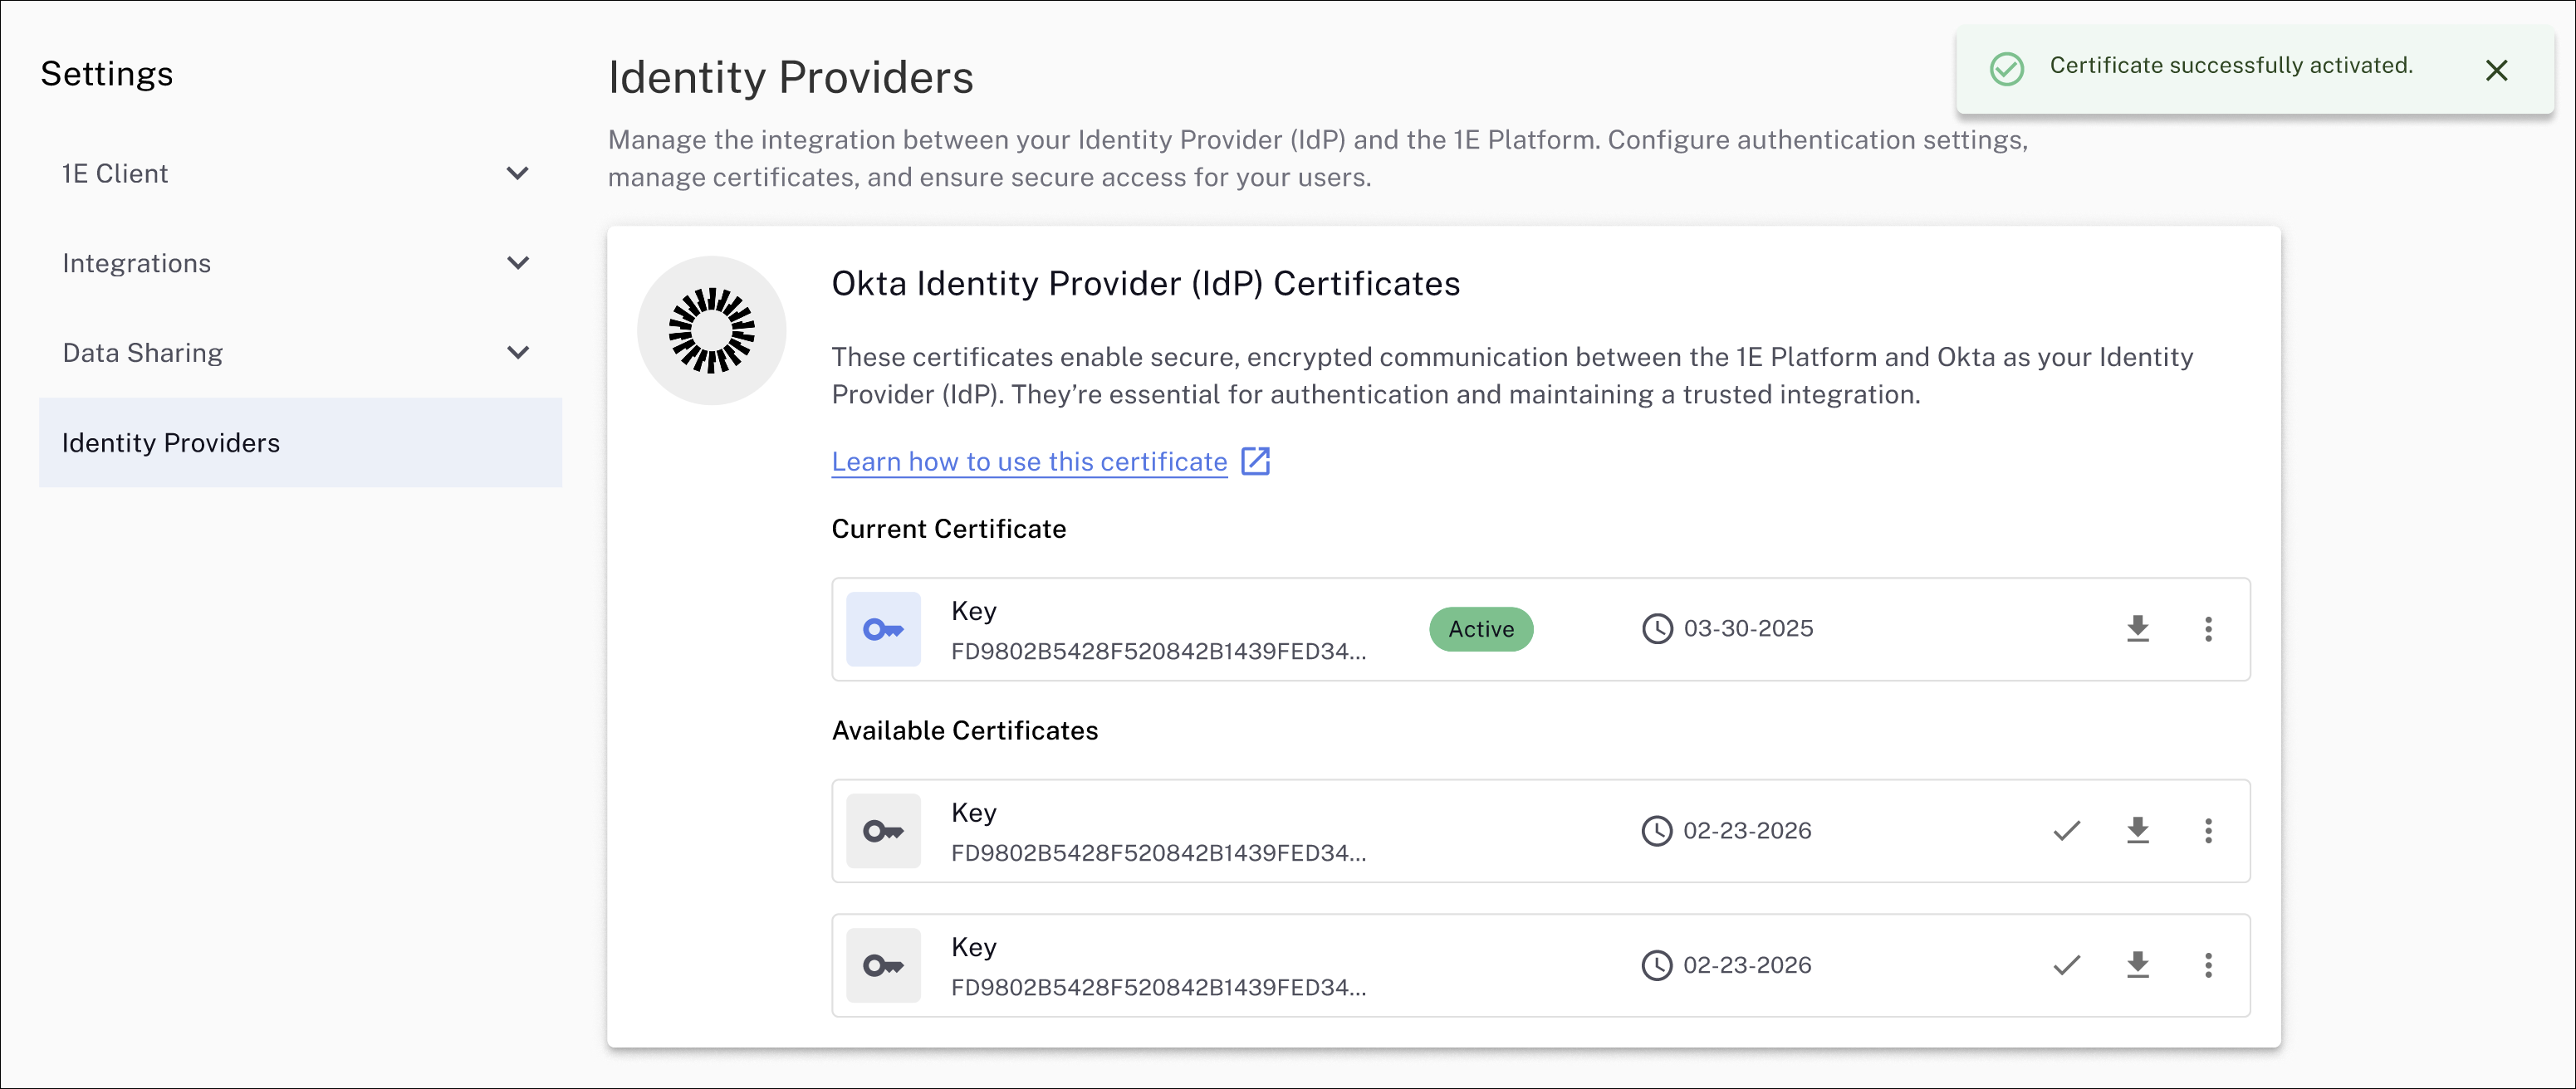Click the active certificate's key fingerprint text
This screenshot has width=2576, height=1089.
[x=1158, y=652]
